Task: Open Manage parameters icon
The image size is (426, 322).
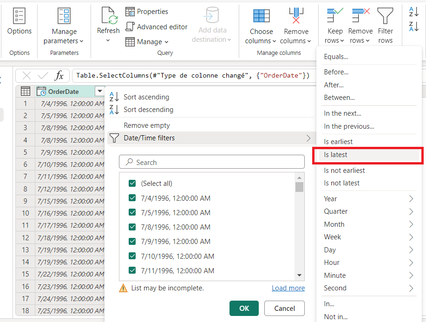Action: pos(64,16)
